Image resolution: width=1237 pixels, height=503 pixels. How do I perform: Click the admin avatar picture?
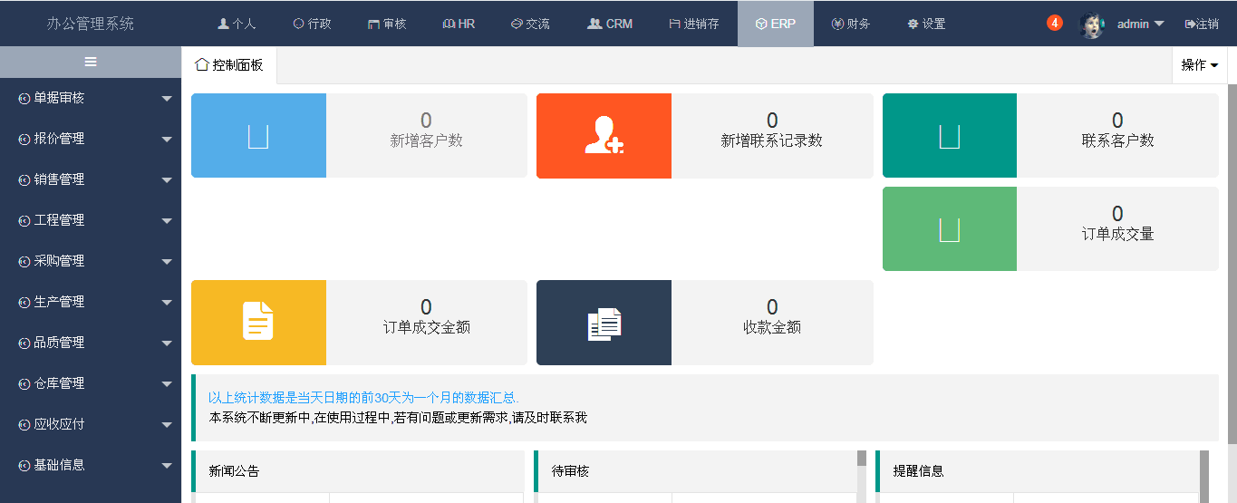[1092, 24]
